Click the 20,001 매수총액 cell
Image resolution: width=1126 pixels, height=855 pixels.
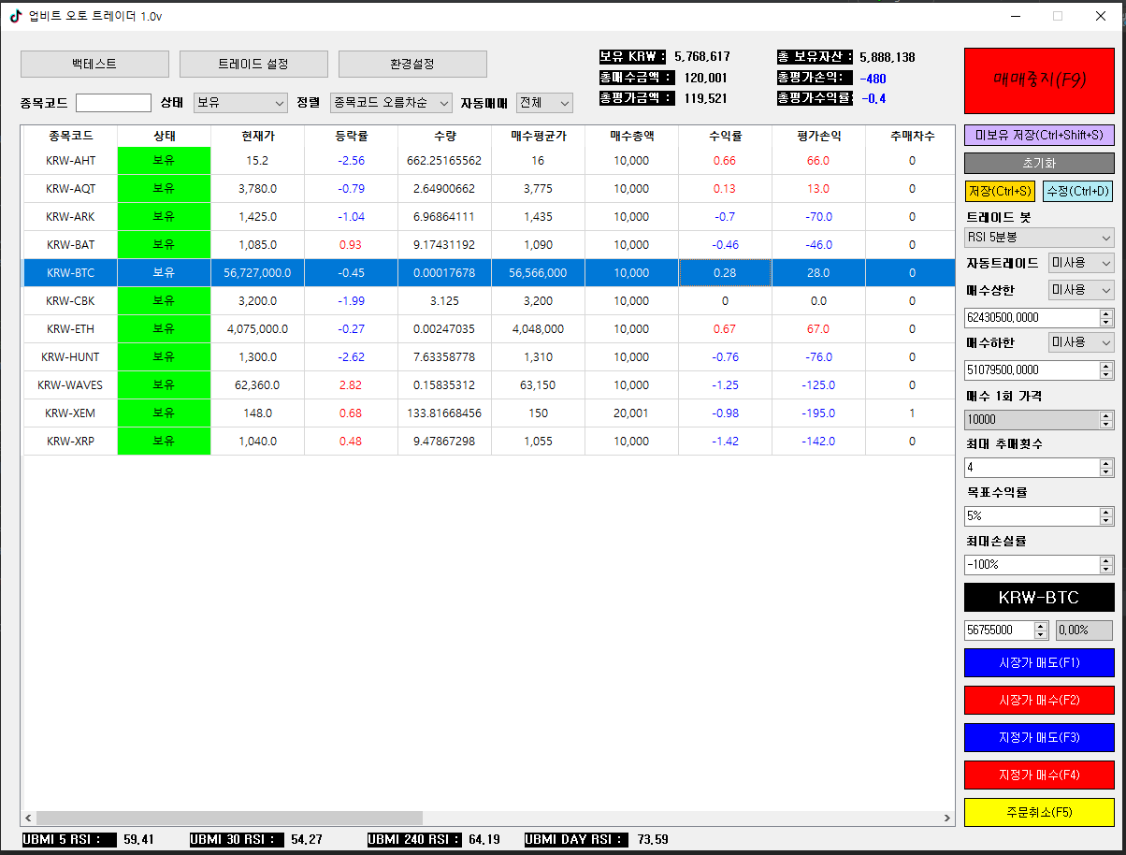[631, 413]
